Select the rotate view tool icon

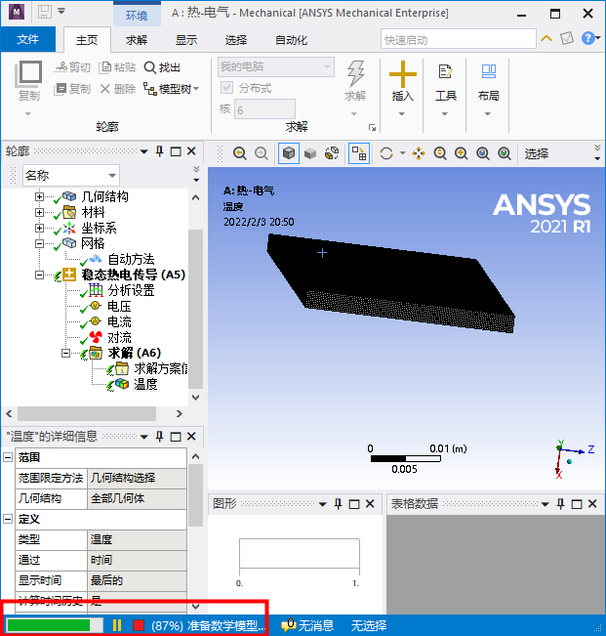click(386, 153)
